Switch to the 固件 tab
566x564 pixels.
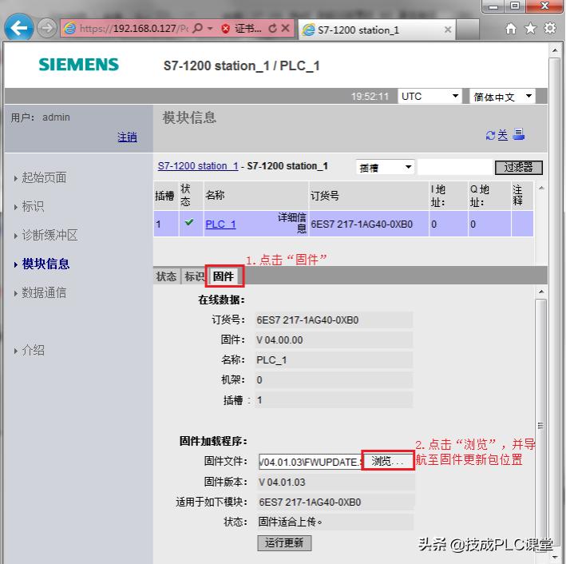click(224, 276)
